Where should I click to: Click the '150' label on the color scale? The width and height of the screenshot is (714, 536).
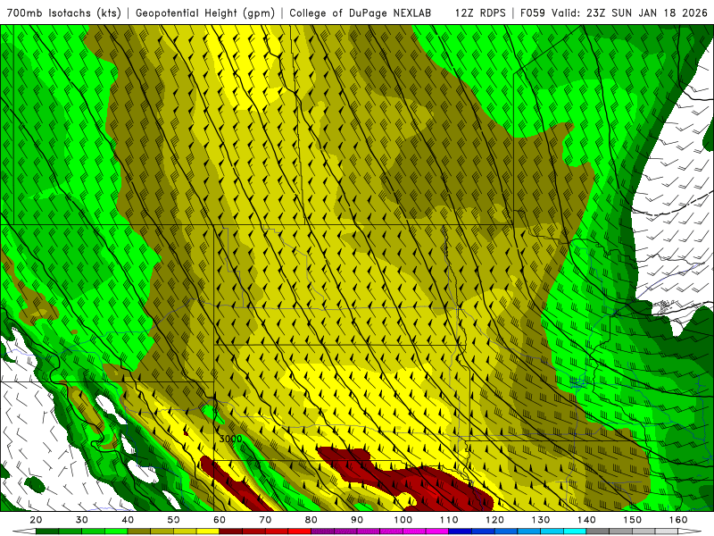click(x=633, y=520)
